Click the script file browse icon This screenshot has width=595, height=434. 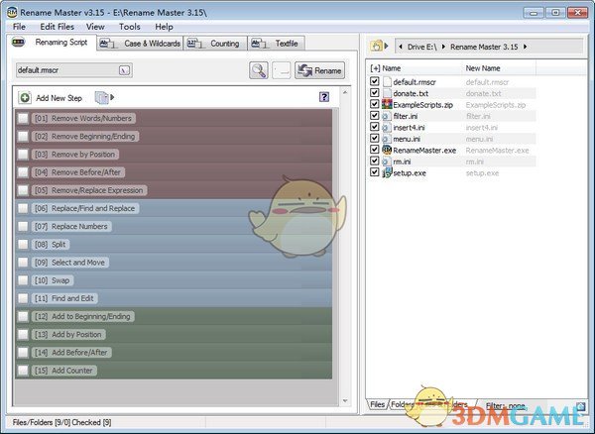(125, 70)
